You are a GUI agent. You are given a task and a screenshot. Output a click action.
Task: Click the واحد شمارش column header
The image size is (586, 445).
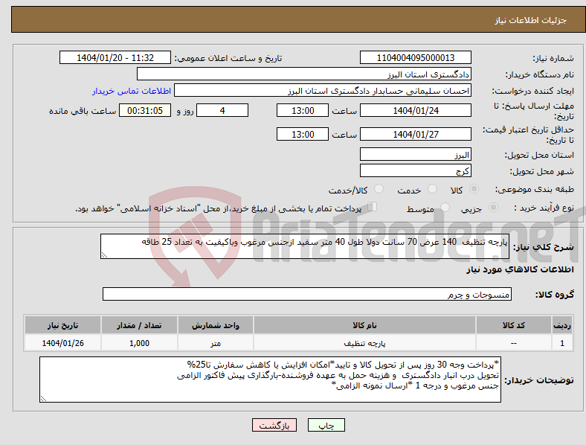tap(215, 325)
